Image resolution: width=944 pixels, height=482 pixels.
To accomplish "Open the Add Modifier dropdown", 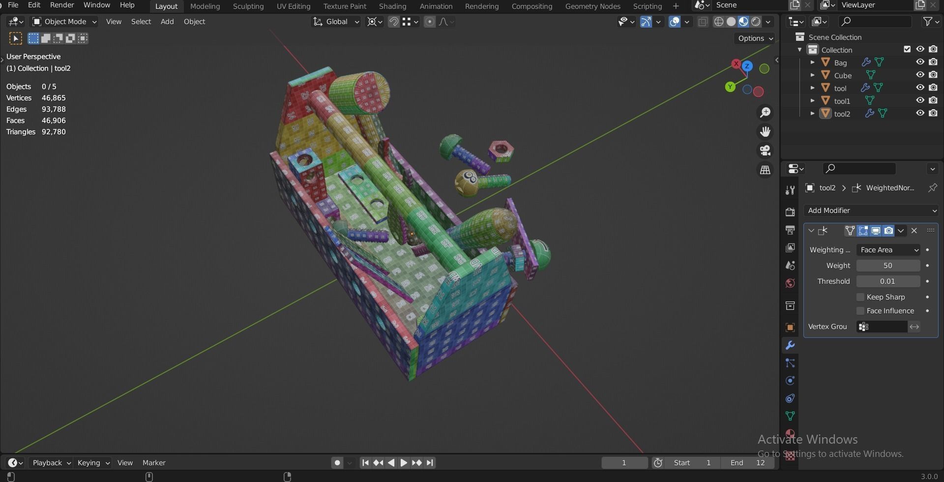I will pos(871,211).
